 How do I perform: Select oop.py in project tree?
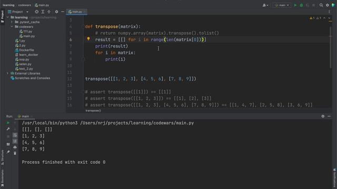[22, 59]
